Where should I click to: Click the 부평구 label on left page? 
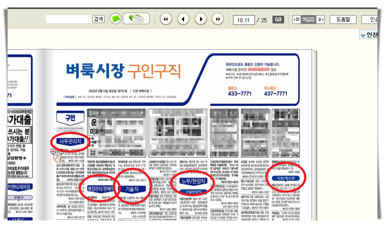pyautogui.click(x=20, y=197)
